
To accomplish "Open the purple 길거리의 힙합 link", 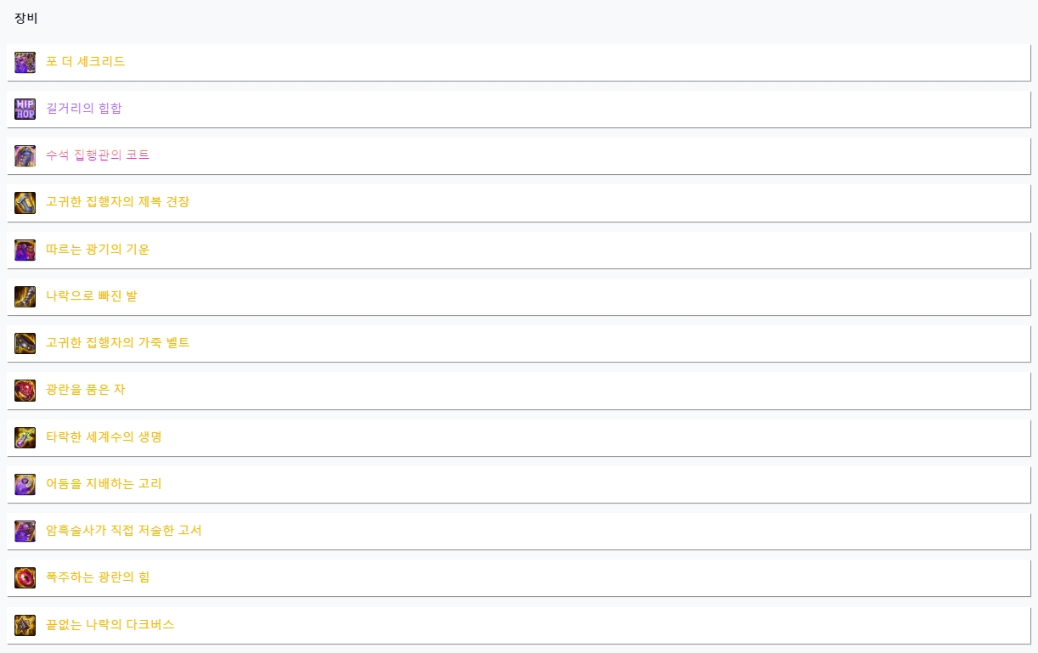I will [84, 108].
